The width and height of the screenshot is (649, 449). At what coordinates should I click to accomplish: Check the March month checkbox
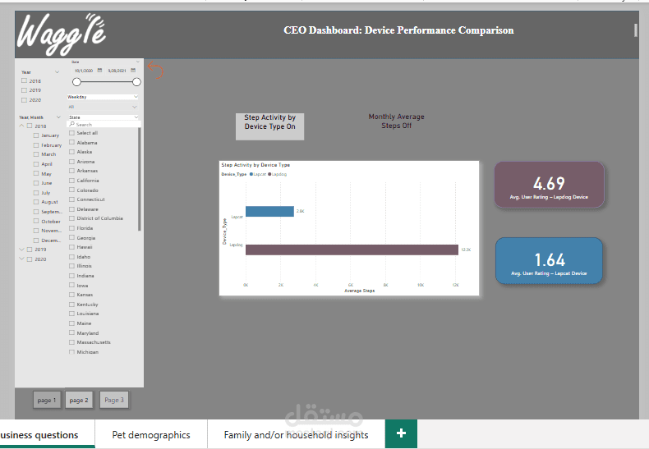pyautogui.click(x=36, y=154)
